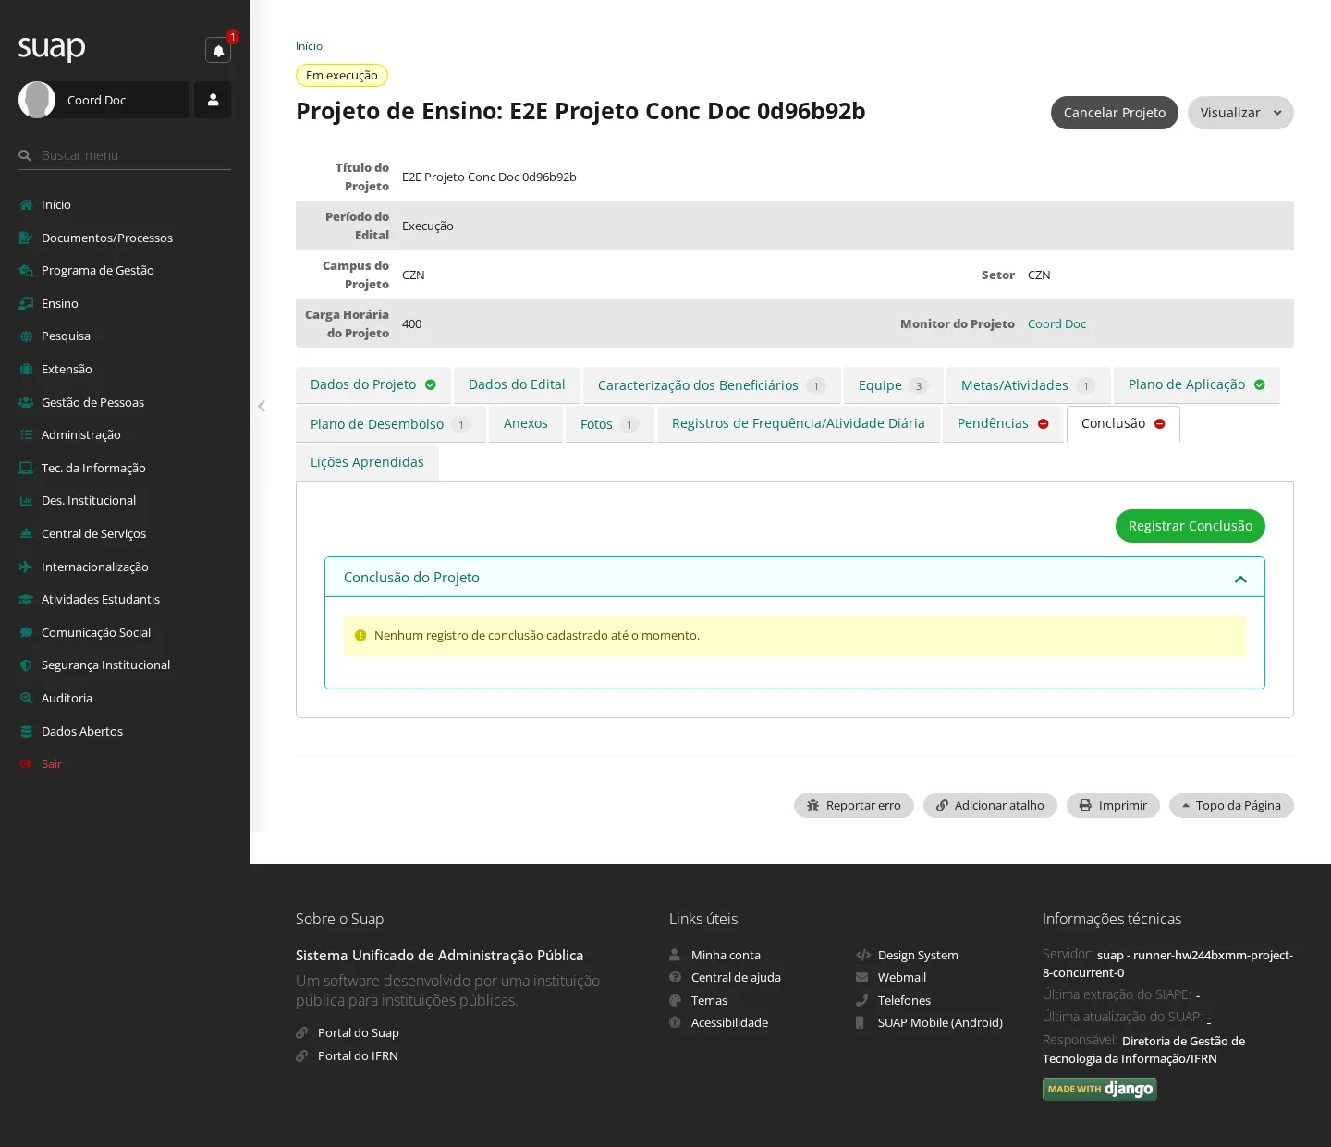
Task: Open the Equipe tab
Action: coord(893,385)
